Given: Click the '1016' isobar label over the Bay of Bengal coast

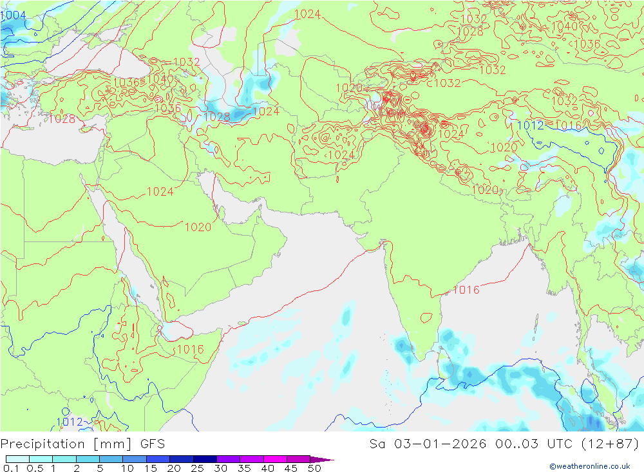Looking at the screenshot, I should pyautogui.click(x=466, y=290).
